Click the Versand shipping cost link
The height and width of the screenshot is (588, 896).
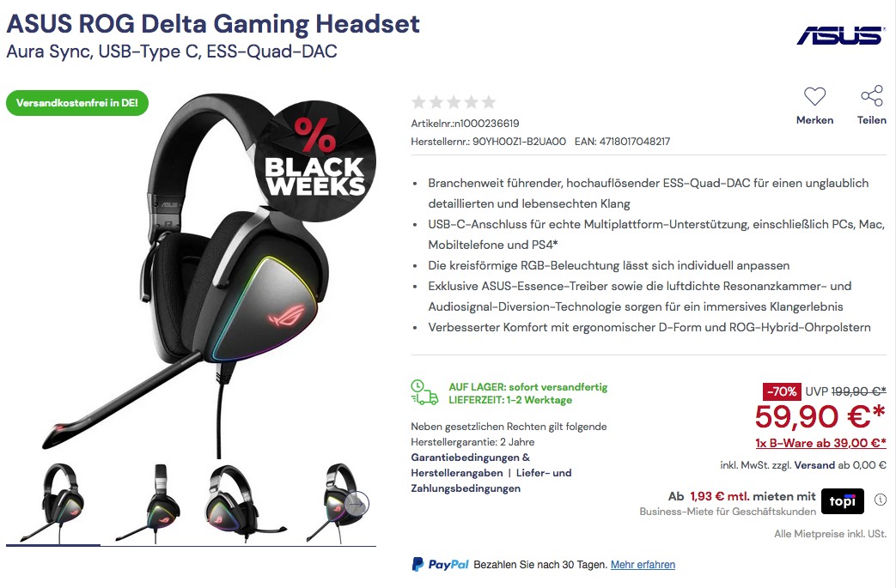point(814,465)
